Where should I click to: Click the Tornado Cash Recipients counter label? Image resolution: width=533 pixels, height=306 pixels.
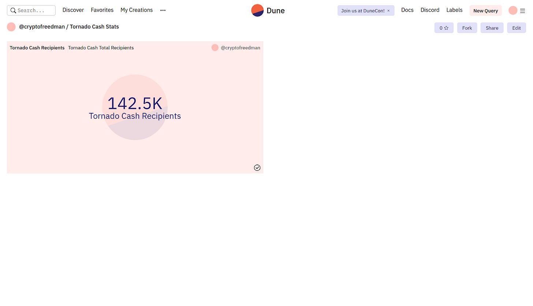(135, 116)
